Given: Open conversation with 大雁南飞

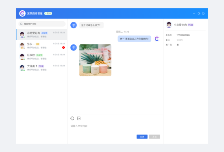Looking at the screenshot, I should pos(42,67).
